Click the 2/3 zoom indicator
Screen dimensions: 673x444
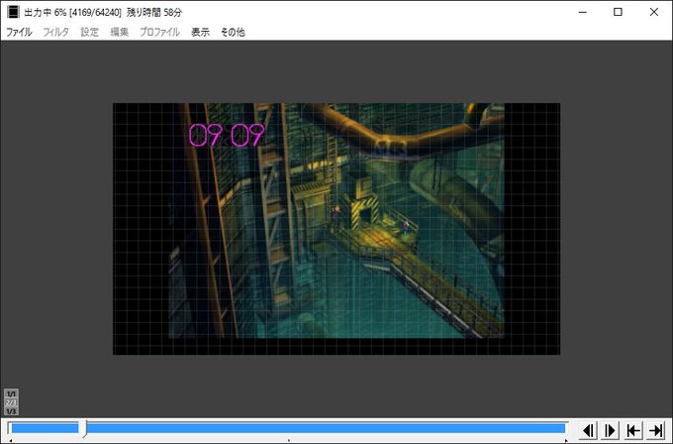pos(11,402)
